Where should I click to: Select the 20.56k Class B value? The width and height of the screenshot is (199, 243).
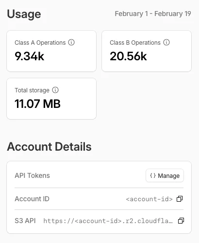128,56
